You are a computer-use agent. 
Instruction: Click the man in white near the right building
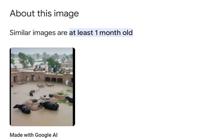click(x=67, y=82)
